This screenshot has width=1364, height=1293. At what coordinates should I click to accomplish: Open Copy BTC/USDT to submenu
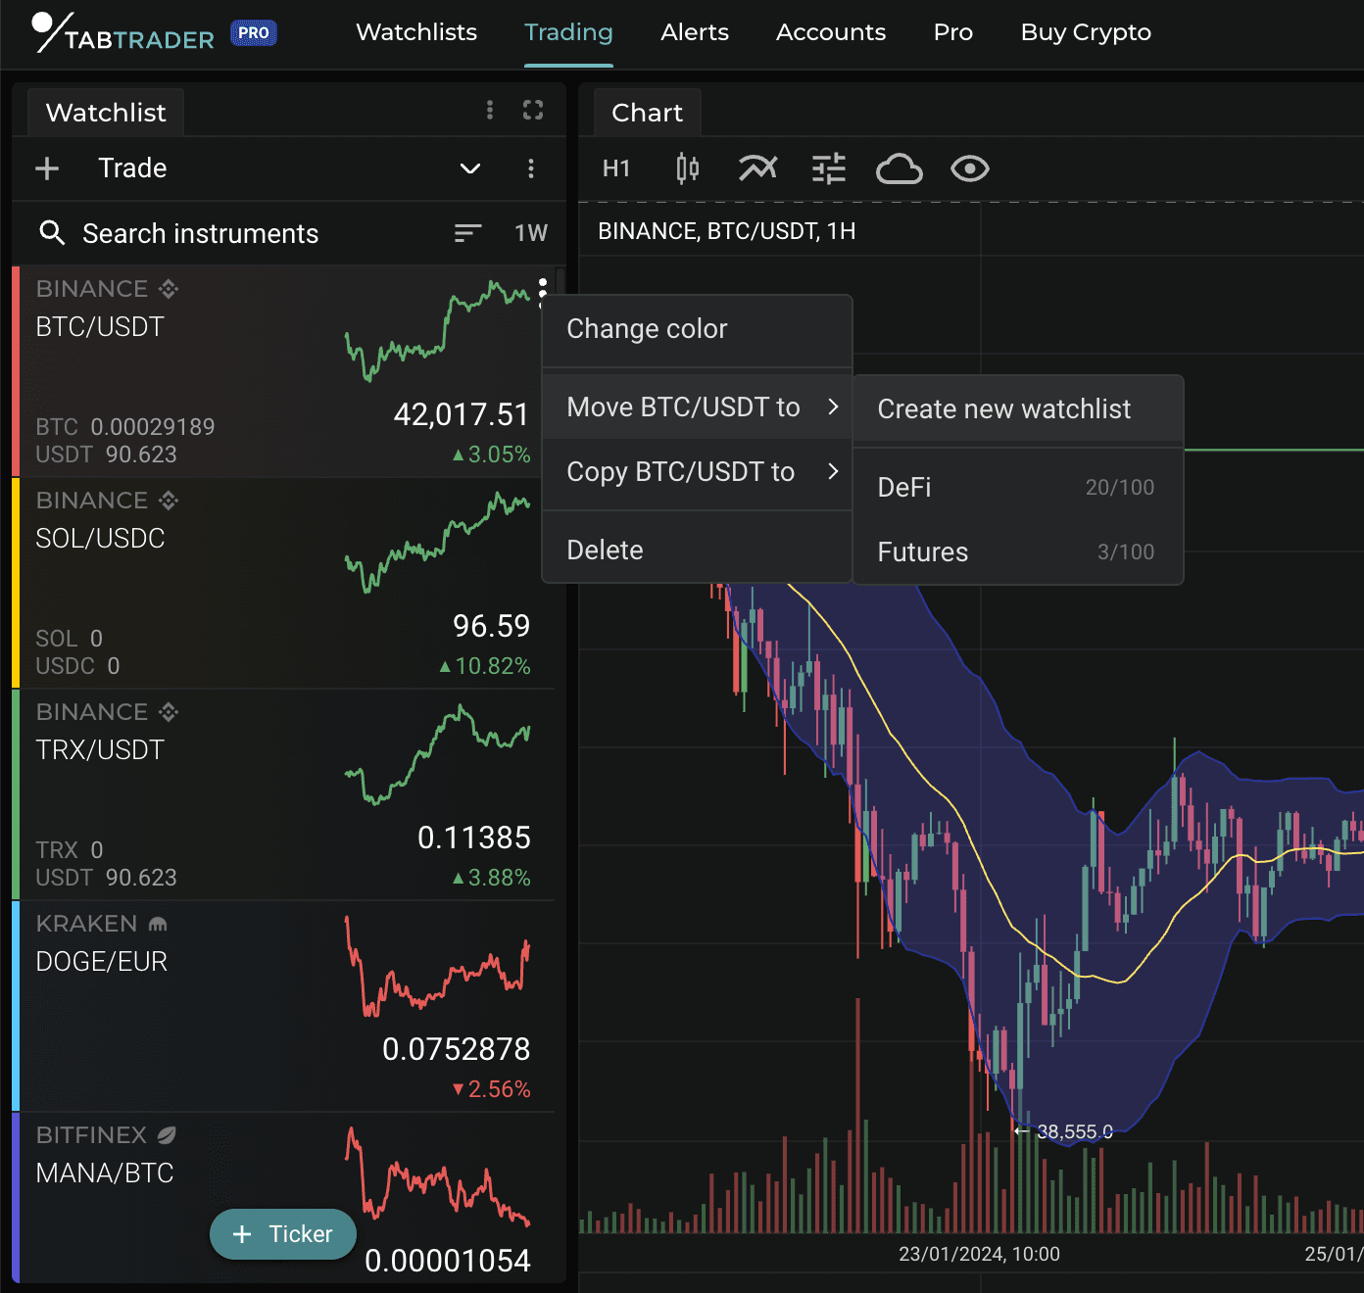point(697,472)
